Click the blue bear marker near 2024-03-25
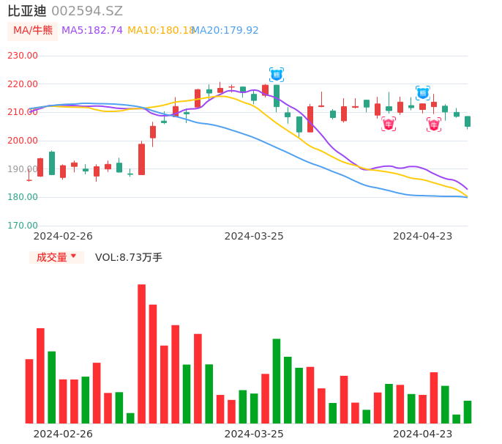Viewport: 502px width, 444px height. tap(276, 75)
